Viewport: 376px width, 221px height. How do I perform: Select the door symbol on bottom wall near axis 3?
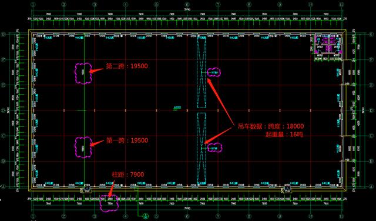86,190
